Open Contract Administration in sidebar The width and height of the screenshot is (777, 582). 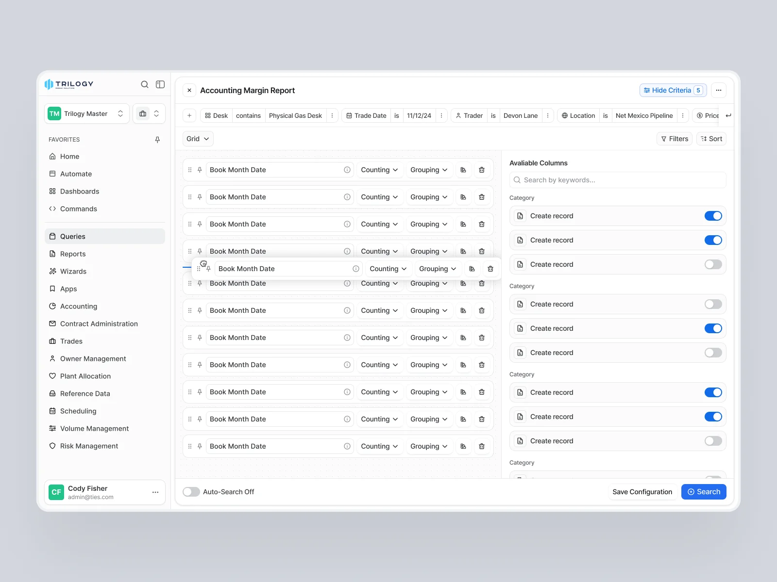click(x=105, y=323)
